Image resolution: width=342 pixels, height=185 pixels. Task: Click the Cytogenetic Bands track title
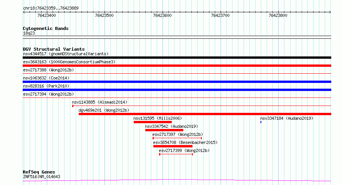(x=46, y=28)
